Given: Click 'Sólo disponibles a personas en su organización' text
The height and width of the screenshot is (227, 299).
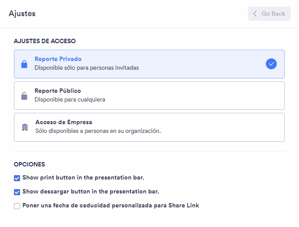Looking at the screenshot, I should click(98, 131).
